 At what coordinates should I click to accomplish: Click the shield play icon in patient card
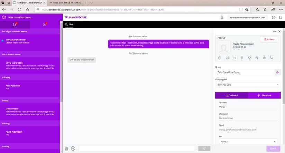pyautogui.click(x=272, y=58)
